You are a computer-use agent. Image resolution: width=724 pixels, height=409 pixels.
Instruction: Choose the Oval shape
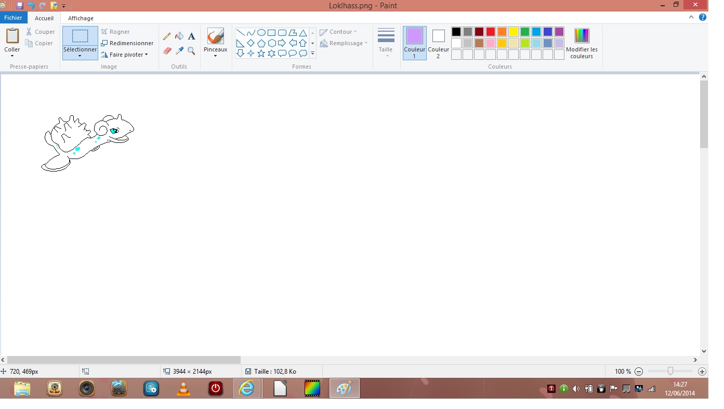click(261, 33)
